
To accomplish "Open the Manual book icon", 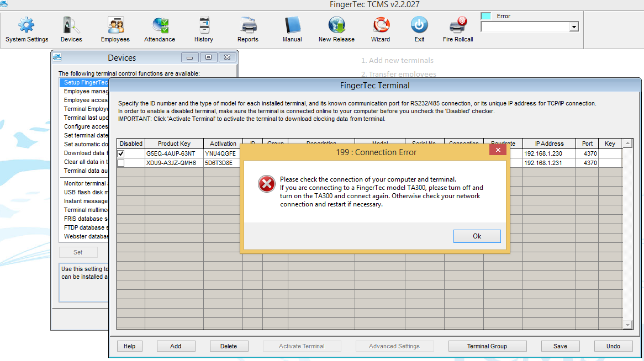I will click(292, 30).
